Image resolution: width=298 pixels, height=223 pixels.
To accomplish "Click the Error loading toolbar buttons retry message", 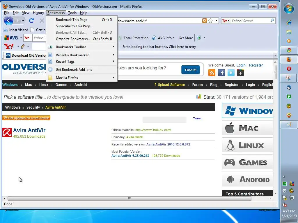I will tap(159, 47).
